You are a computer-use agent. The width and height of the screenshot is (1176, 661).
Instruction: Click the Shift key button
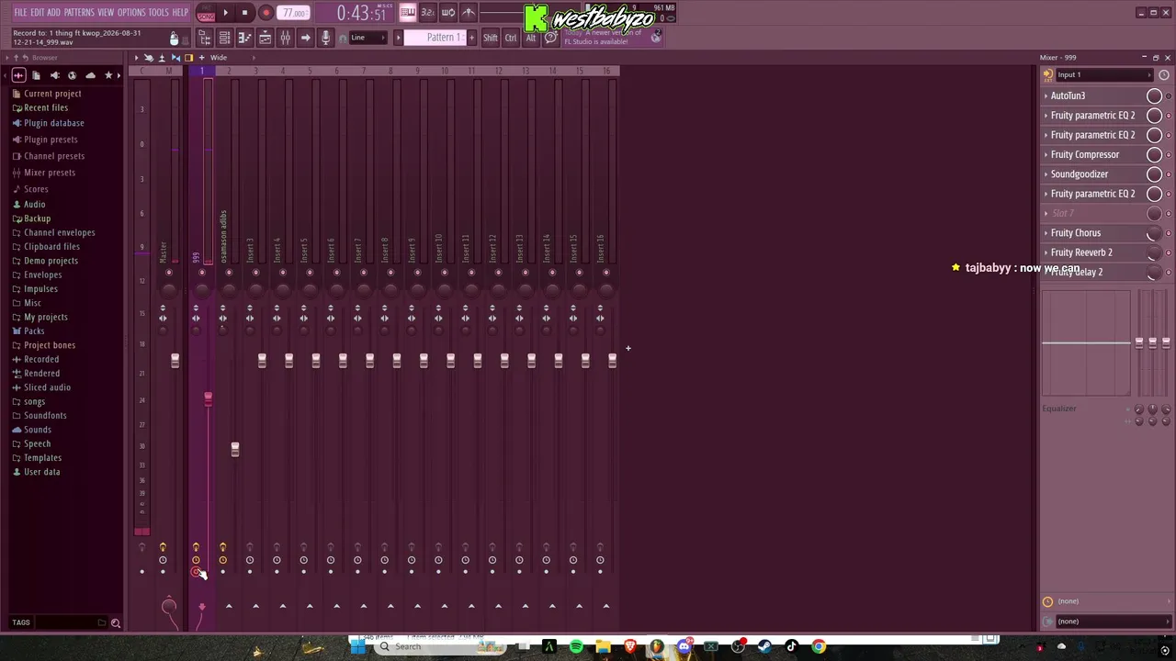(x=491, y=38)
